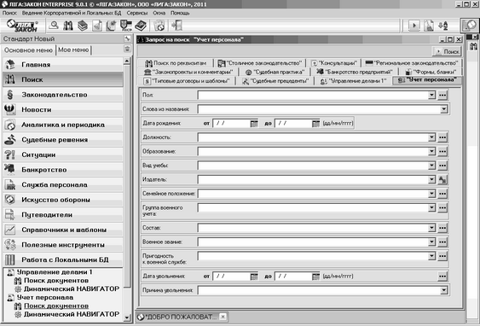This screenshot has height=326, width=480.
Task: Click ellipsis button next to Группа военного учета
Action: click(x=442, y=207)
